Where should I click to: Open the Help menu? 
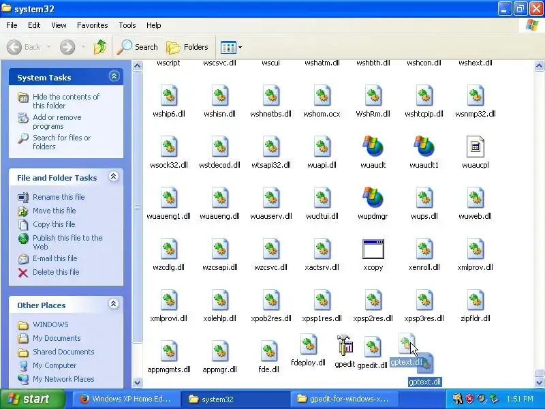click(154, 25)
